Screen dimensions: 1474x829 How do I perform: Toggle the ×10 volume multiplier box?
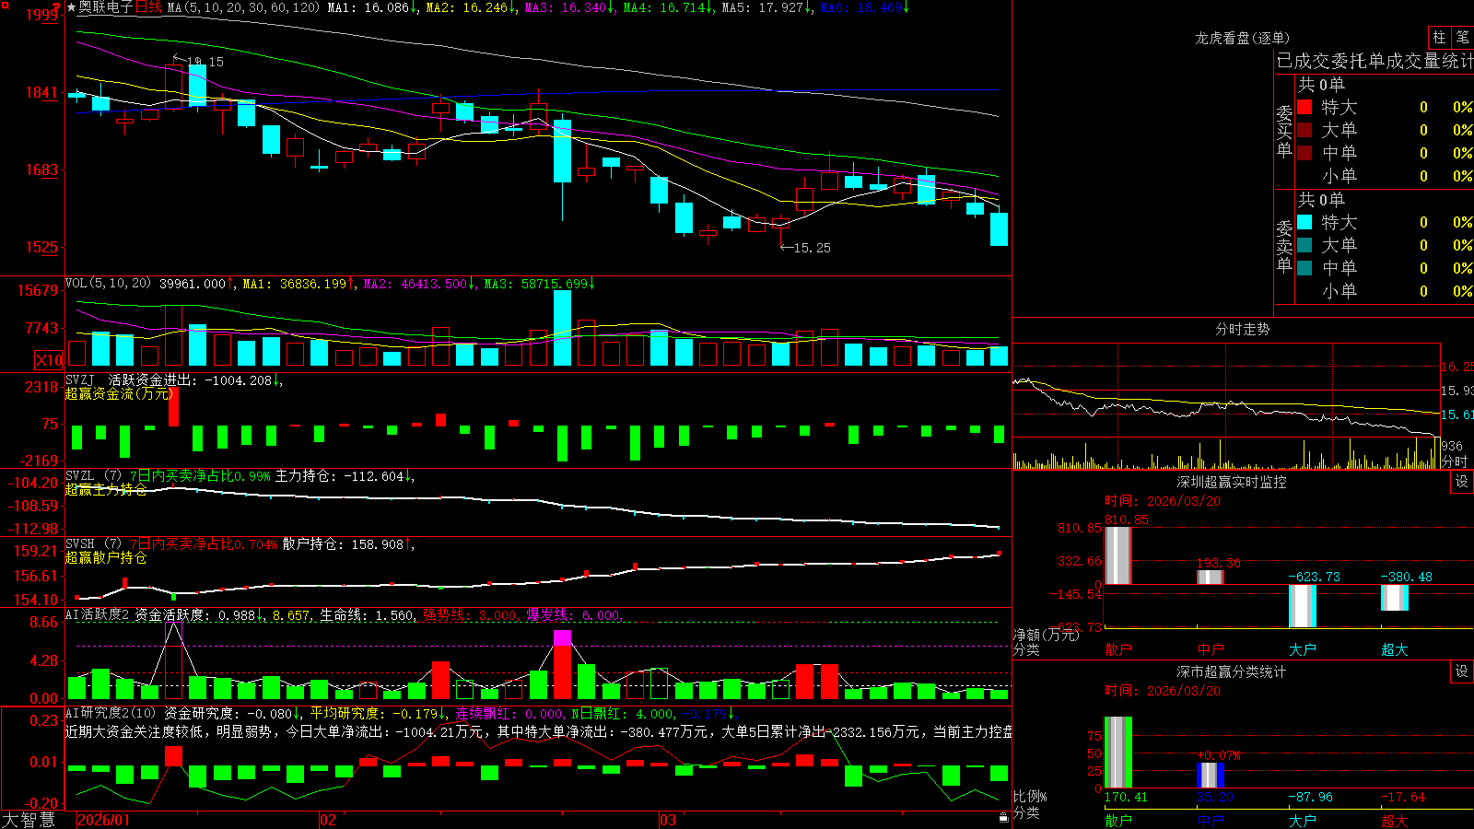[x=49, y=360]
